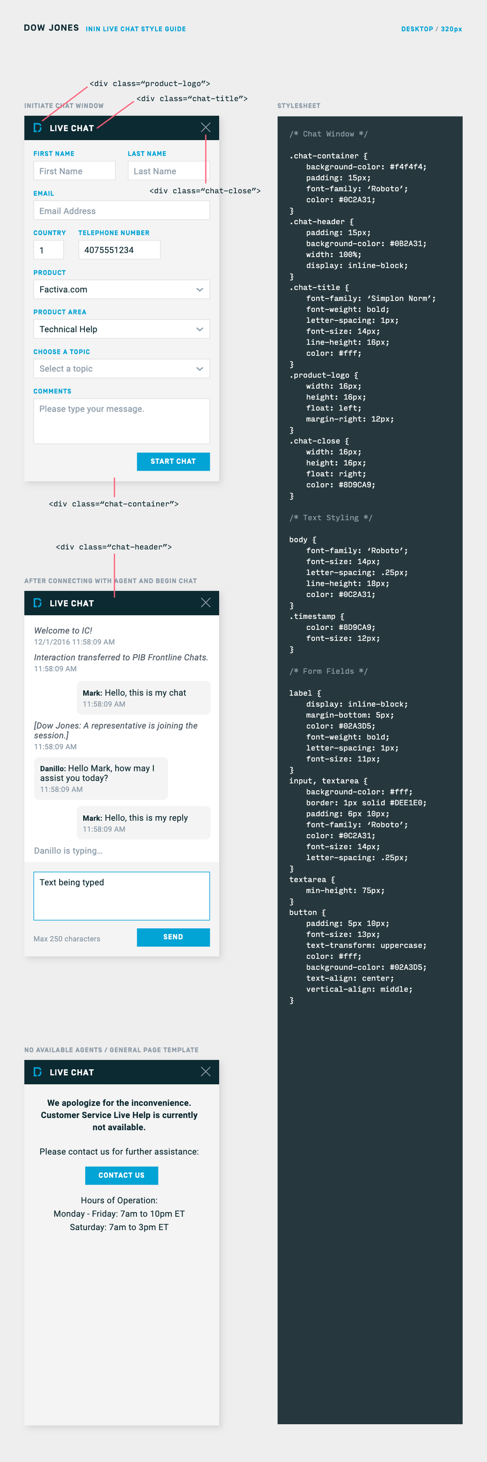Click 'Welcome to IC!' message
This screenshot has height=1462, width=487.
pyautogui.click(x=63, y=631)
